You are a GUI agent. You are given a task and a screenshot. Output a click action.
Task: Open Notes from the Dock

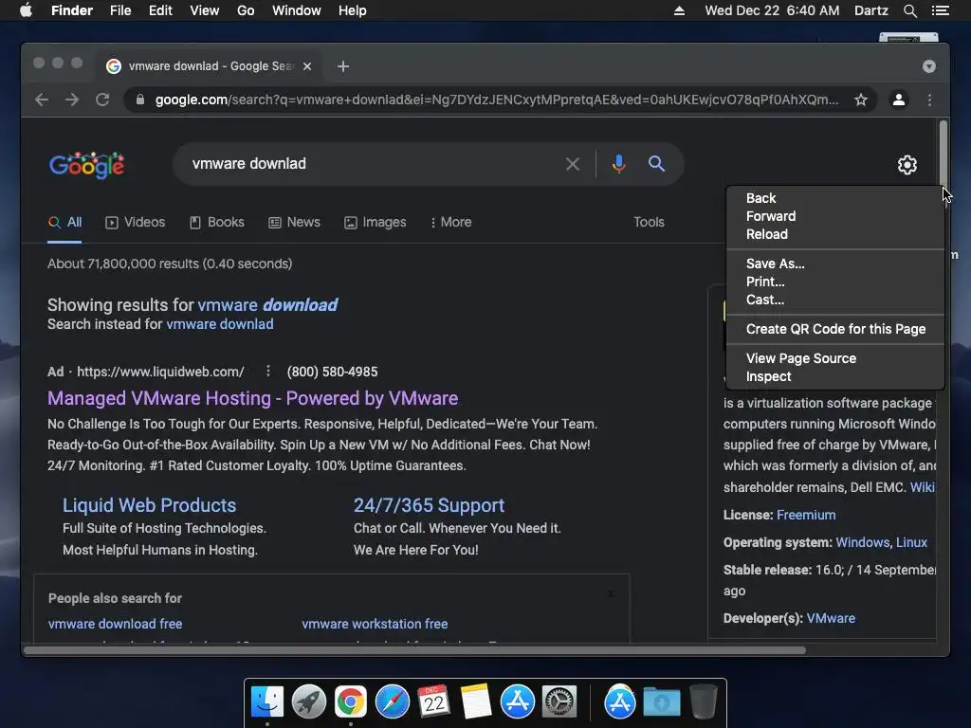pyautogui.click(x=476, y=702)
